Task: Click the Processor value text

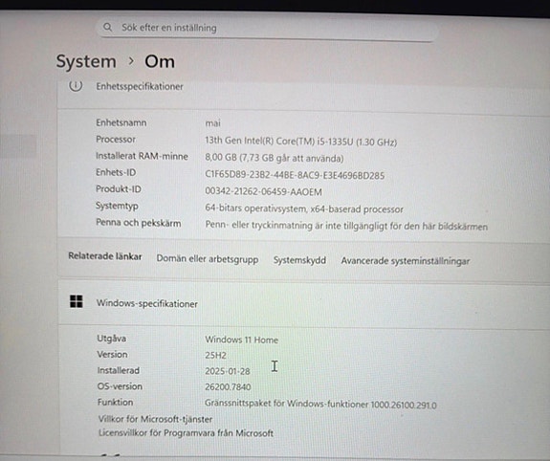Action: [x=301, y=141]
